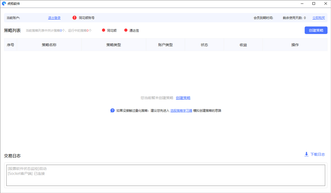Click the red exclamation warning icon
The image size is (331, 193).
click(x=74, y=18)
